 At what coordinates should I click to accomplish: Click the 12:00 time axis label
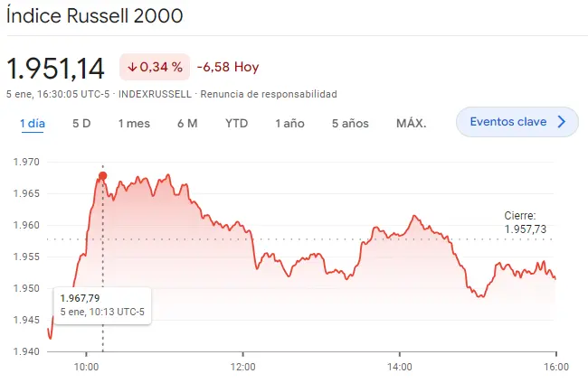tap(242, 367)
